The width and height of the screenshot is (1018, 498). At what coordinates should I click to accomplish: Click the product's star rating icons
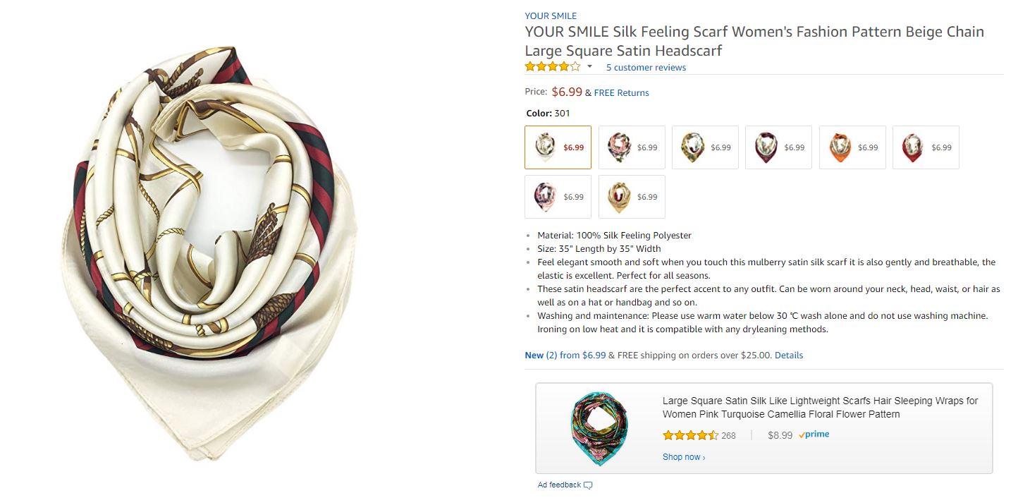[553, 67]
